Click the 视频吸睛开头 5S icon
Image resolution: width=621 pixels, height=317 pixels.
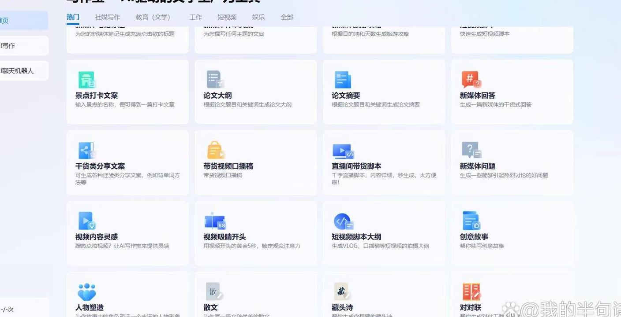(x=215, y=221)
